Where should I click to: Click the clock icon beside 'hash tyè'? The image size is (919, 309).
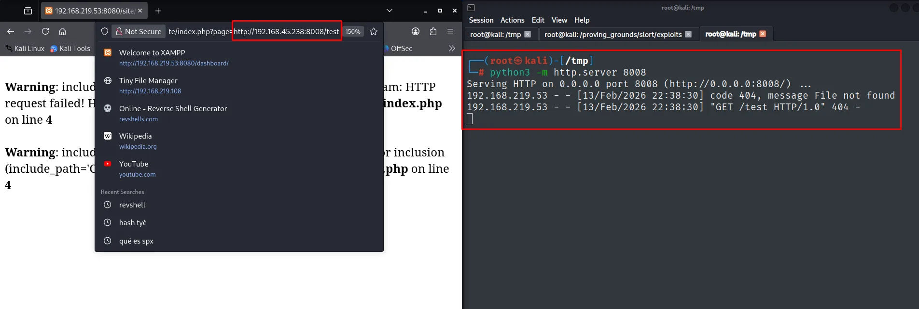108,222
